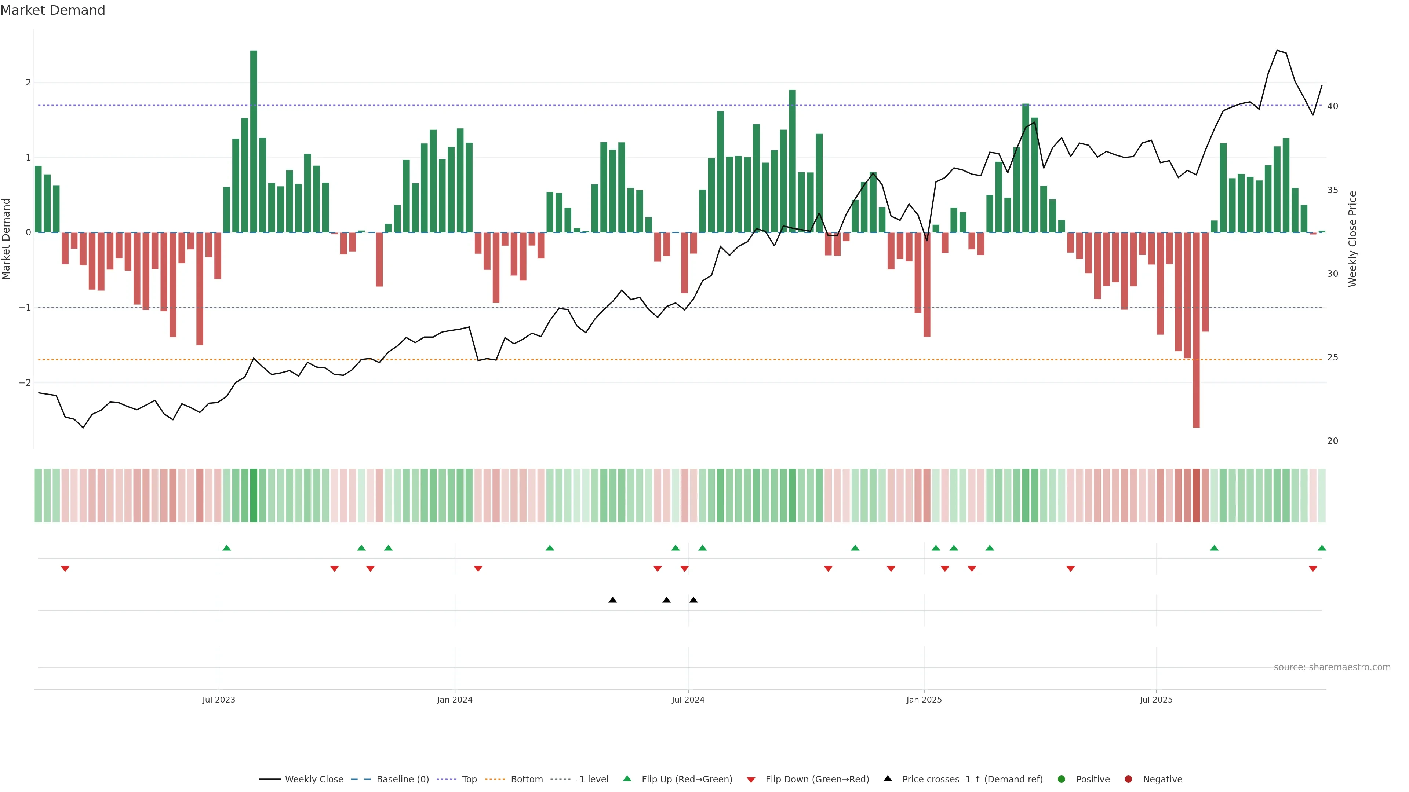Image resolution: width=1409 pixels, height=792 pixels.
Task: Click the darkest green heatmap strip cell
Action: (x=254, y=495)
